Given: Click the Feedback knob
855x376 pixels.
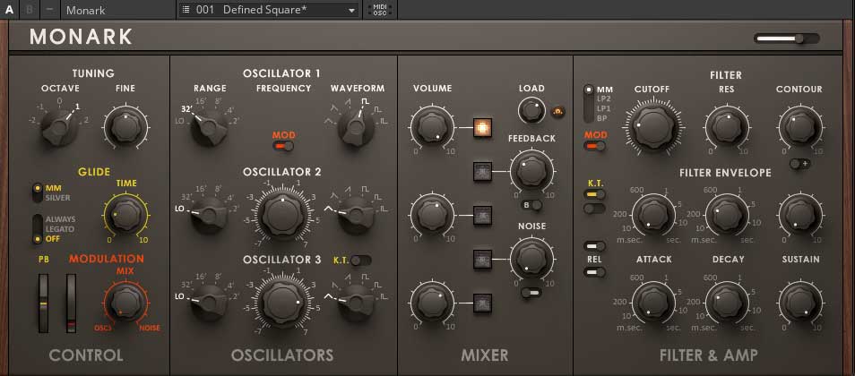Looking at the screenshot, I should point(531,171).
